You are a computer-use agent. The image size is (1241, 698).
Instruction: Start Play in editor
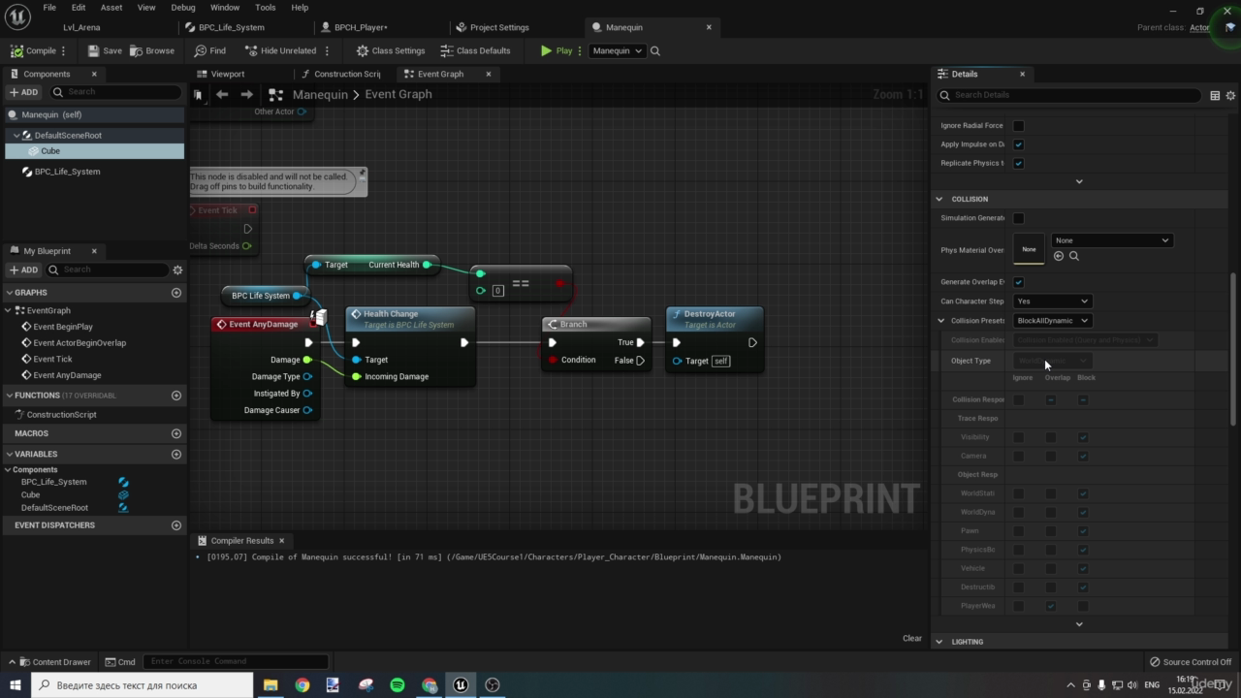pyautogui.click(x=557, y=50)
